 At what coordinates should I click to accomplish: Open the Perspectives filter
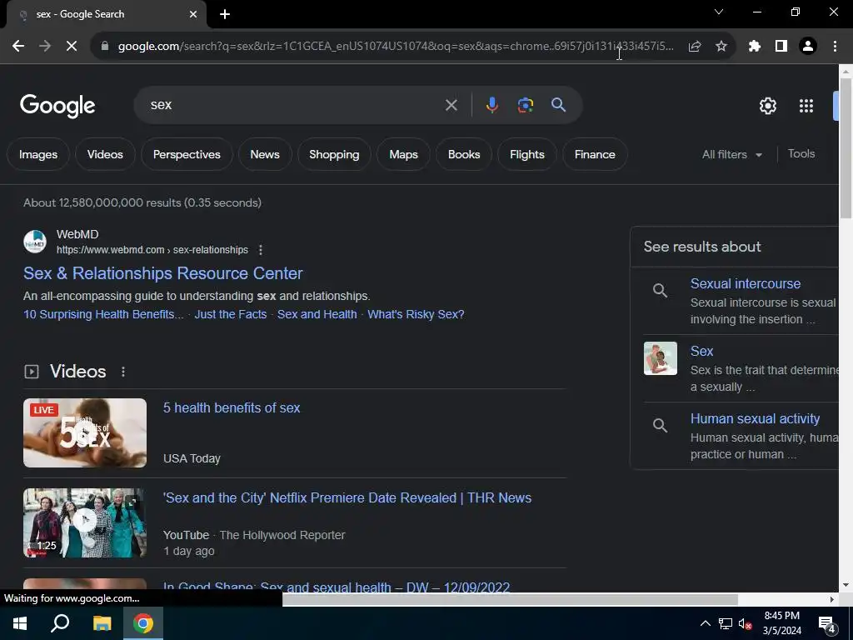[x=187, y=154]
